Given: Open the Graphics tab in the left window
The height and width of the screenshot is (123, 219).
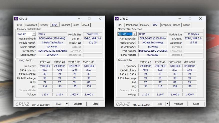Looking at the screenshot, I should click(65, 25).
